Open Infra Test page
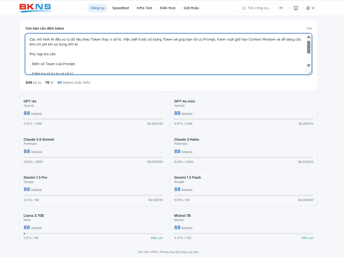 144,8
